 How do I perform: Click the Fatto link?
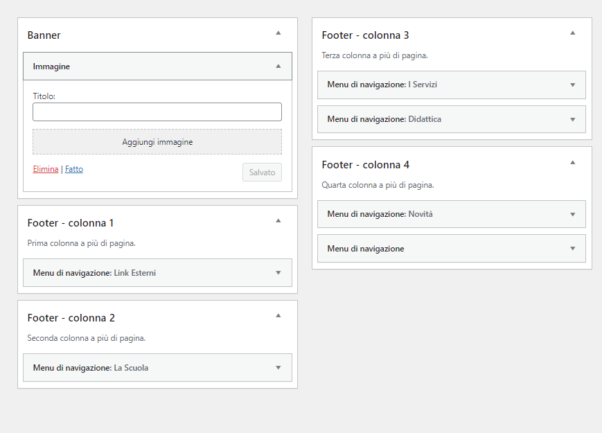(x=74, y=169)
